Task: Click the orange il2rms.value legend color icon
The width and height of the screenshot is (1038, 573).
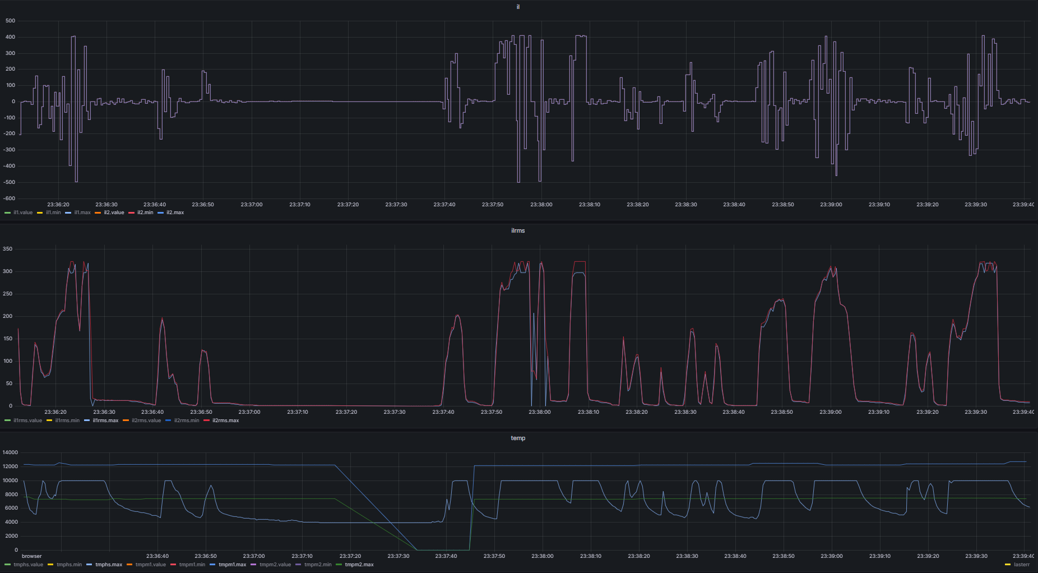Action: click(x=126, y=420)
